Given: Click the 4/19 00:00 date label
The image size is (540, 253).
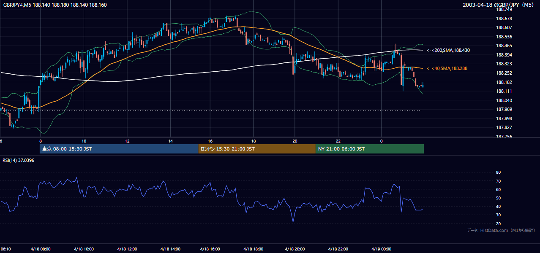Looking at the screenshot, I should 382,249.
